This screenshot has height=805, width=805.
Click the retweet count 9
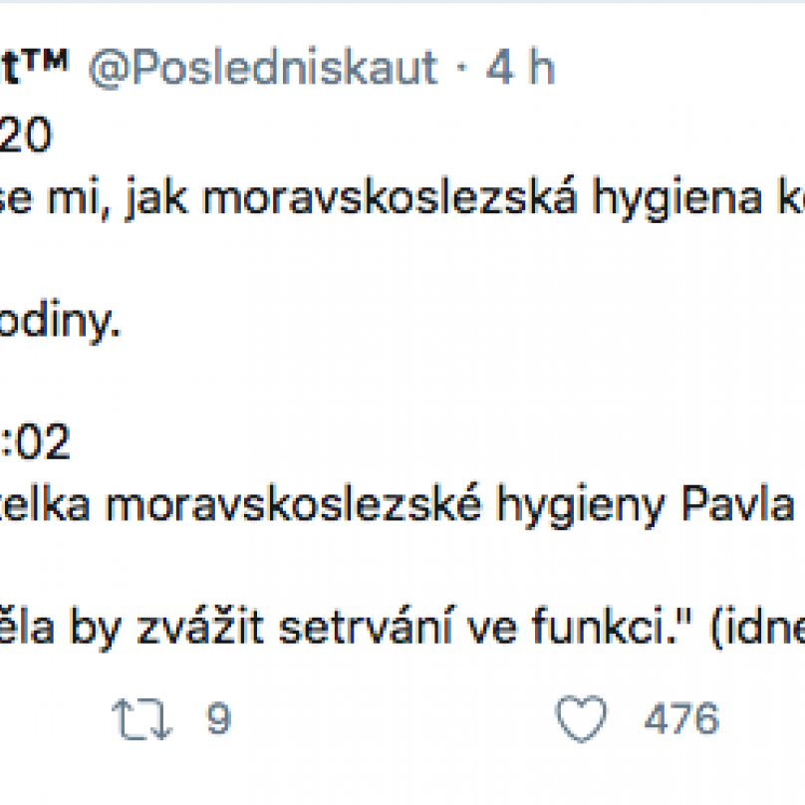pos(217,718)
